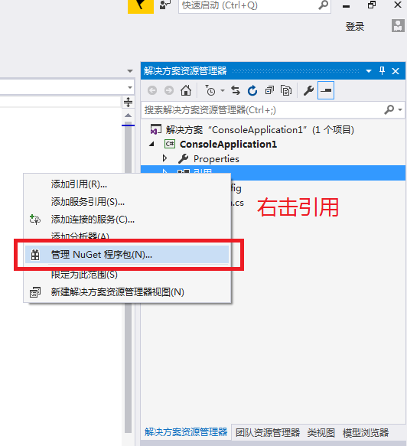This screenshot has height=446, width=407.
Task: Open Properties via the wrench toolbar icon
Action: [308, 91]
